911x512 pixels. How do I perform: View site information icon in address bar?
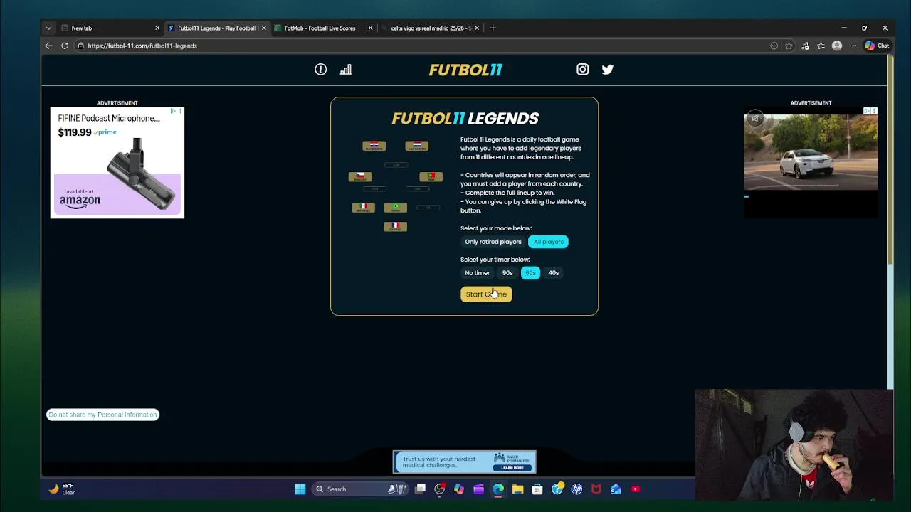(81, 46)
